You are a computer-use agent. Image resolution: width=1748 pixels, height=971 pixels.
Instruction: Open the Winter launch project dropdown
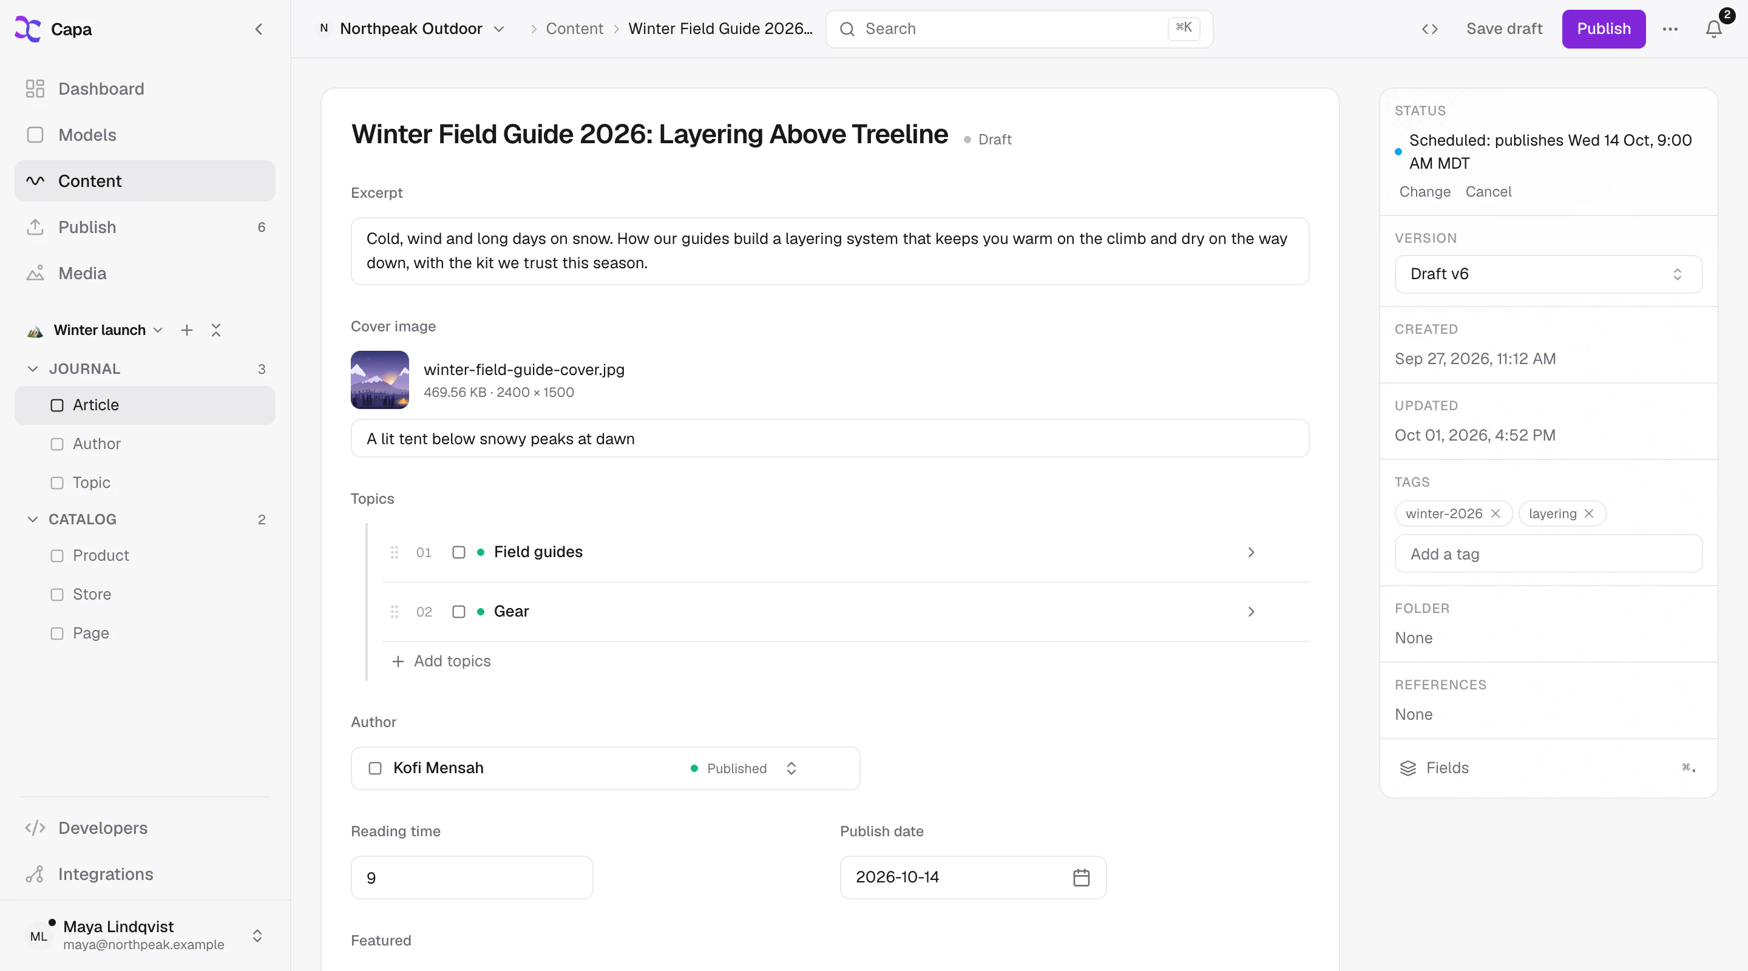pyautogui.click(x=95, y=331)
